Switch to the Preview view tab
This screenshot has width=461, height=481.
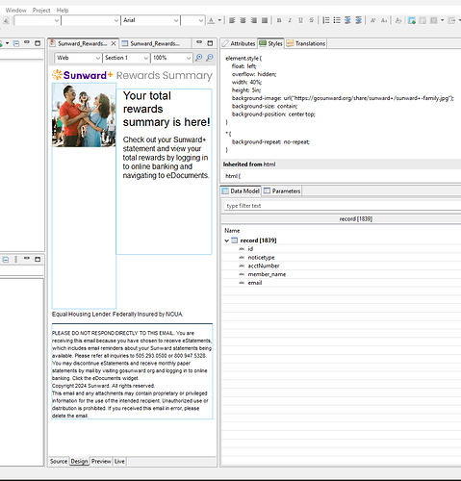101,461
